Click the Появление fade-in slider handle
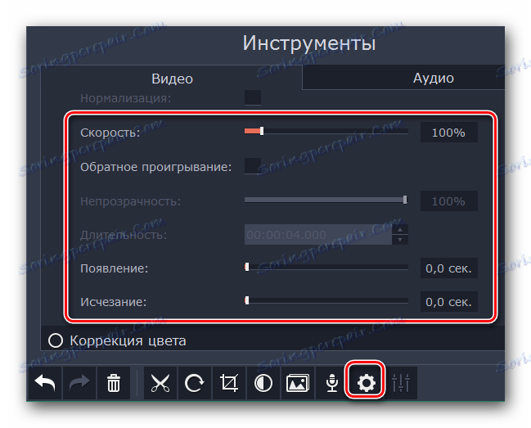This screenshot has height=428, width=531. (247, 267)
